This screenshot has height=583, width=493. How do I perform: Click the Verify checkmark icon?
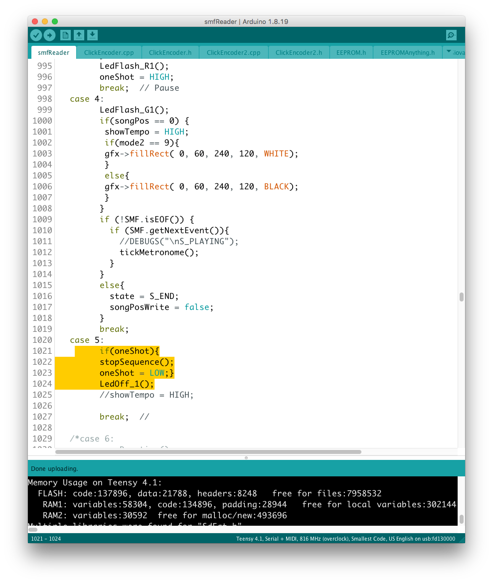coord(36,35)
